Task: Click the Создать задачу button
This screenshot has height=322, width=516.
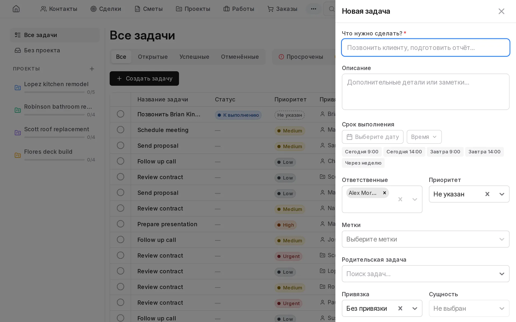Action: [x=144, y=79]
